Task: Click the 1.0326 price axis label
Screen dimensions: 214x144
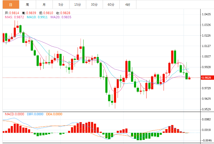Action: point(206,25)
